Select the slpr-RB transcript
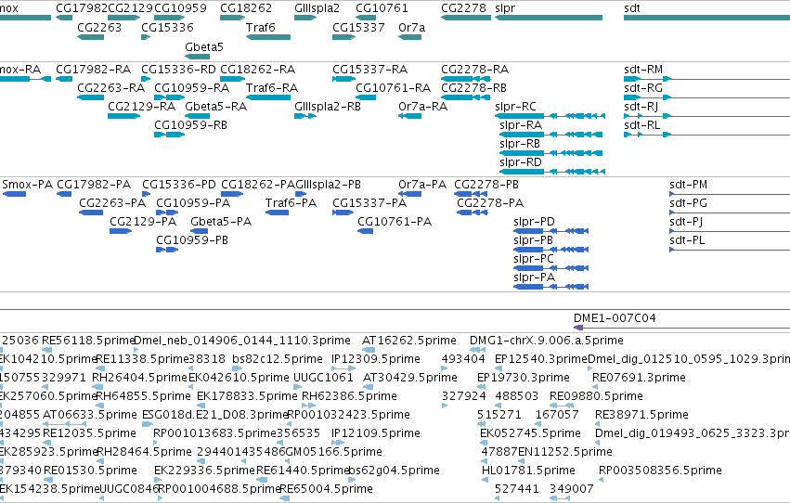 (550, 153)
